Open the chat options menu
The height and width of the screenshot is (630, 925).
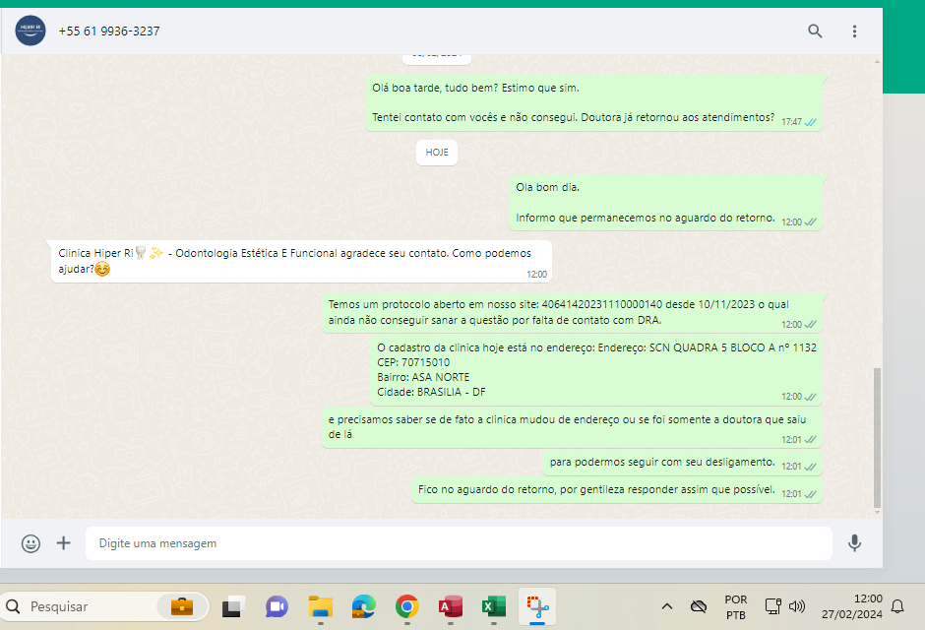[854, 31]
